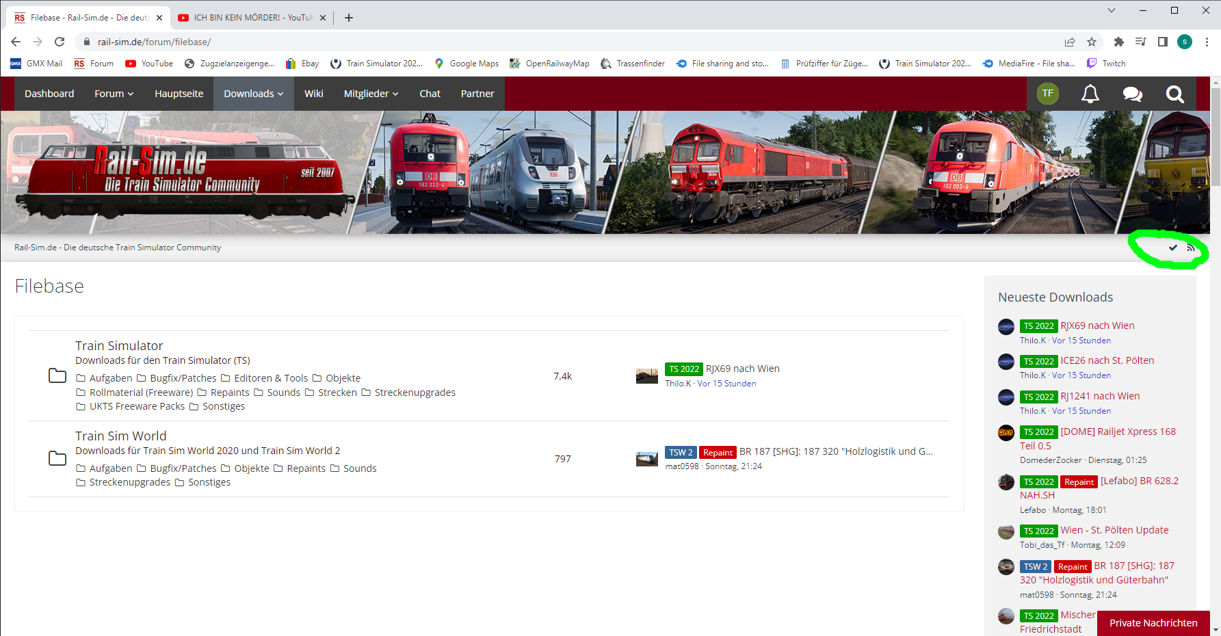This screenshot has width=1221, height=636.
Task: Open media controls icon in toolbar
Action: 1141,42
